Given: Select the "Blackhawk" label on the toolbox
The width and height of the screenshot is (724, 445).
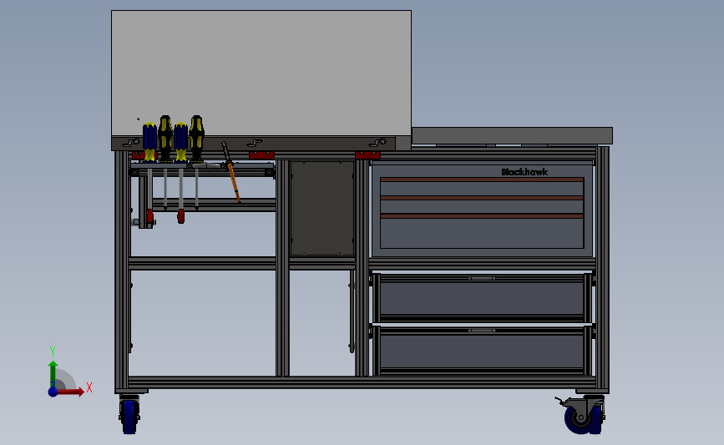Looking at the screenshot, I should tap(524, 172).
